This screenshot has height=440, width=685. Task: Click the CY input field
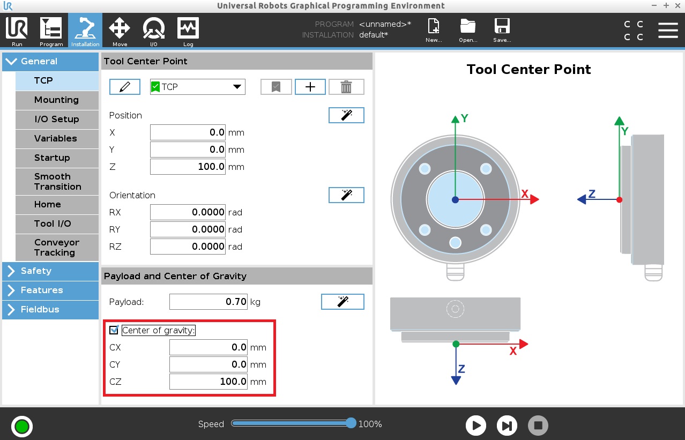click(x=209, y=364)
